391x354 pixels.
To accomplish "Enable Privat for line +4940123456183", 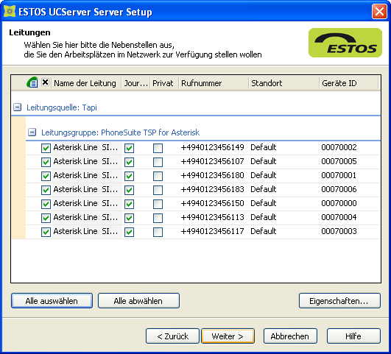I will (x=158, y=190).
